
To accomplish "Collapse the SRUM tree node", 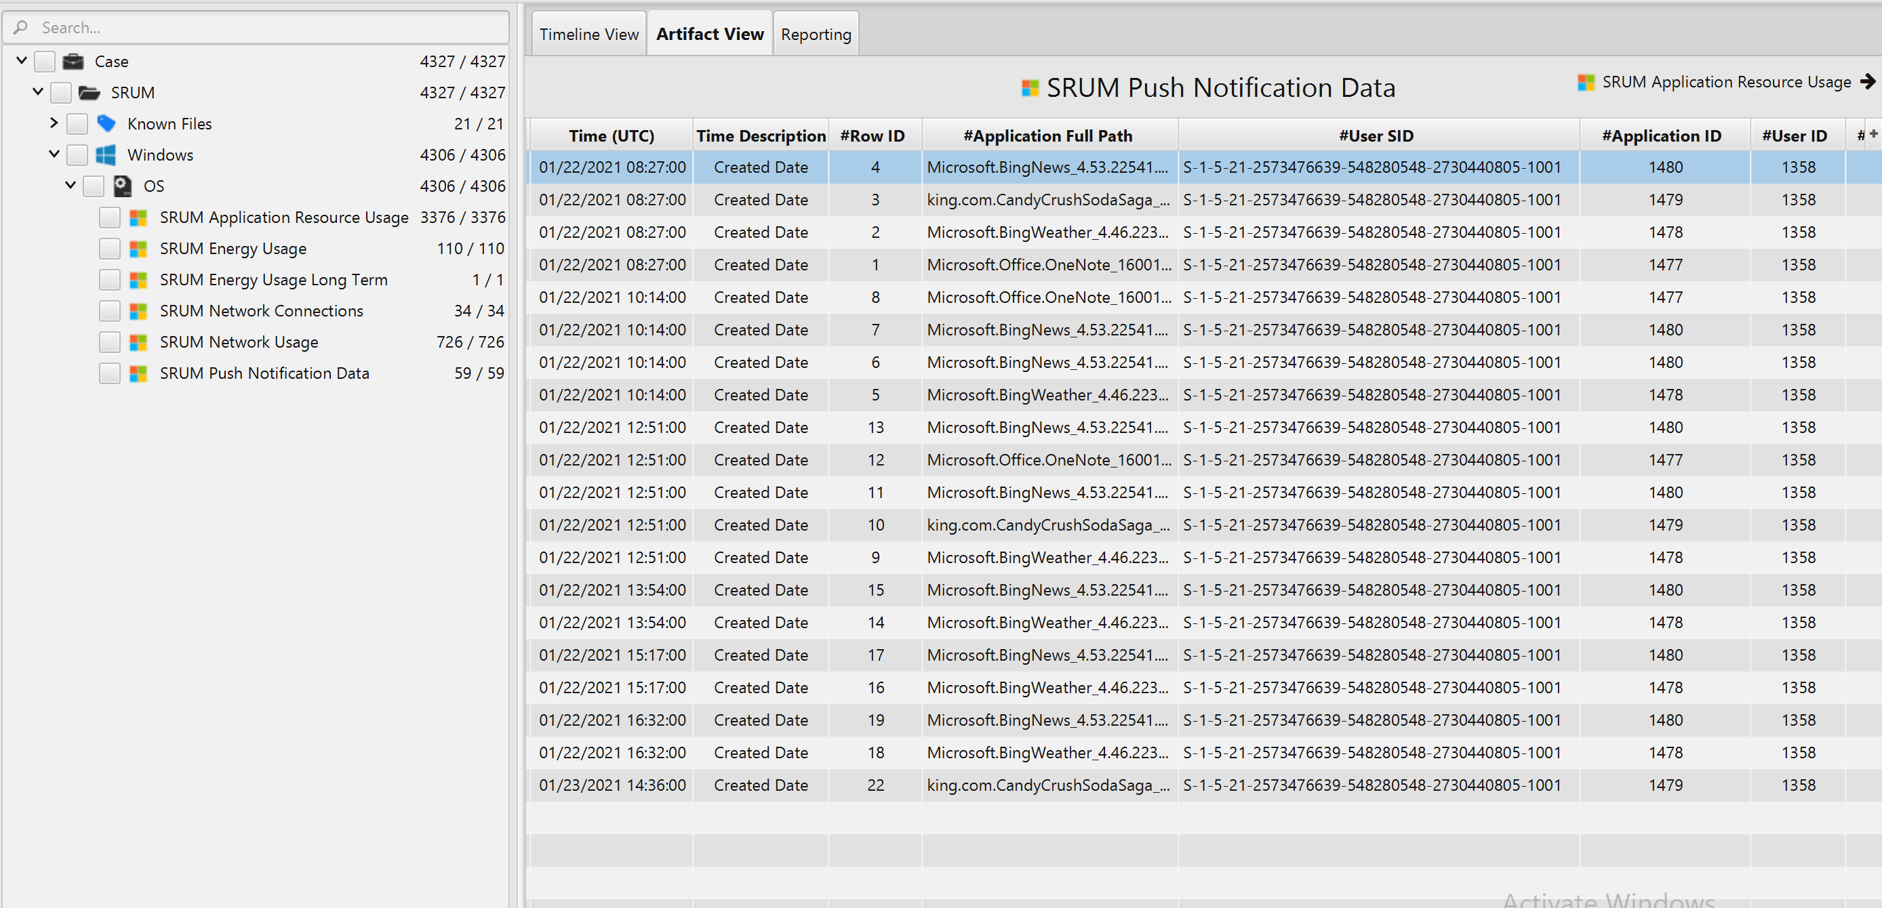I will pyautogui.click(x=38, y=92).
